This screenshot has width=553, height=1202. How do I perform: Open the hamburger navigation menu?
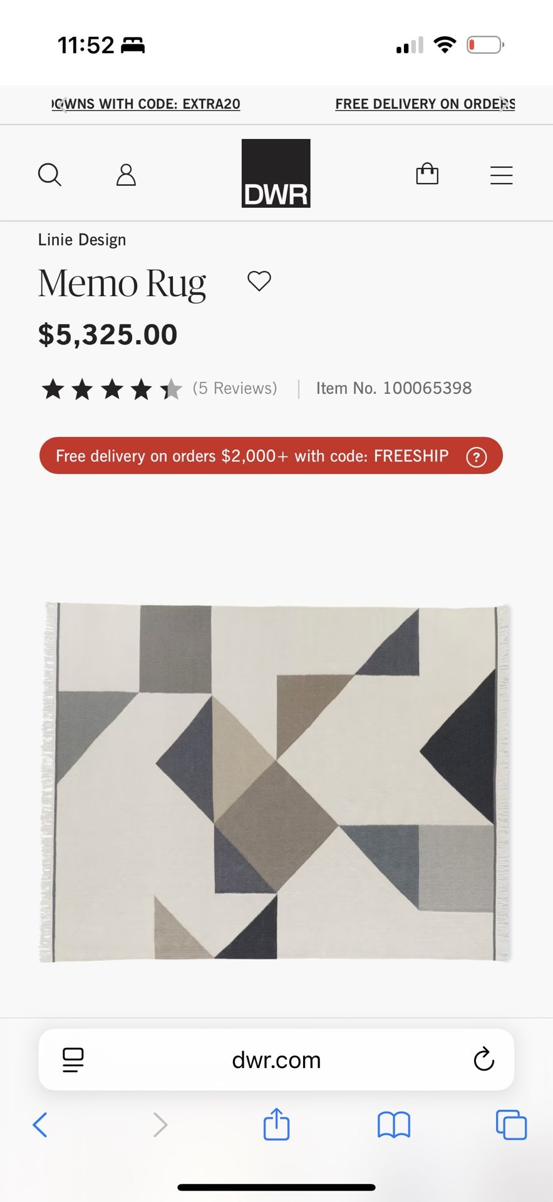501,175
